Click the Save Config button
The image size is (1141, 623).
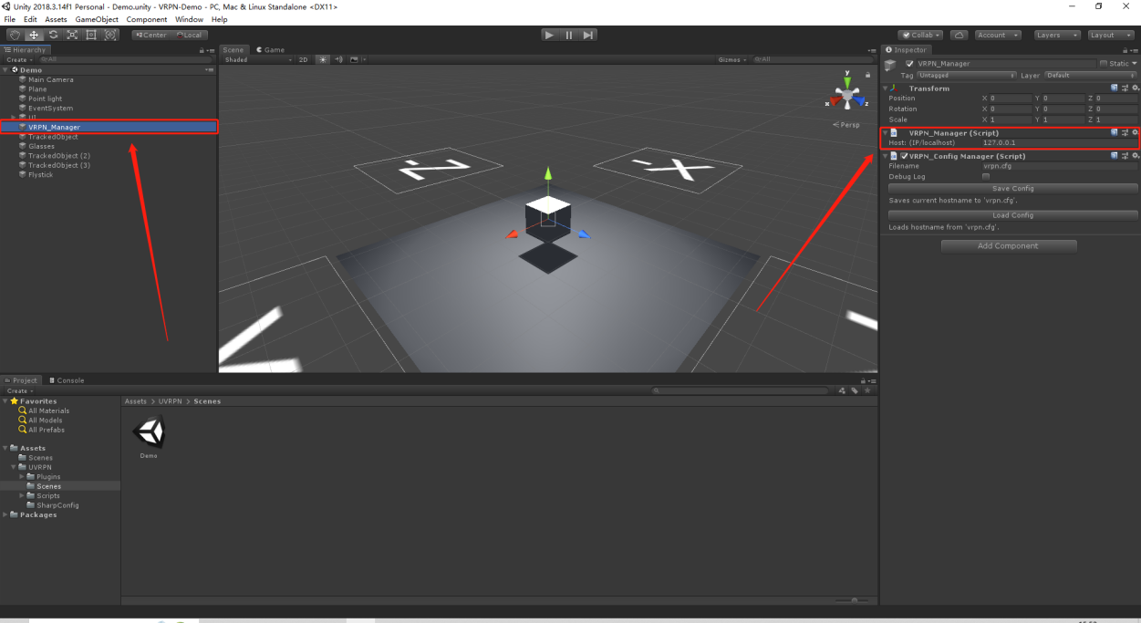click(1012, 189)
